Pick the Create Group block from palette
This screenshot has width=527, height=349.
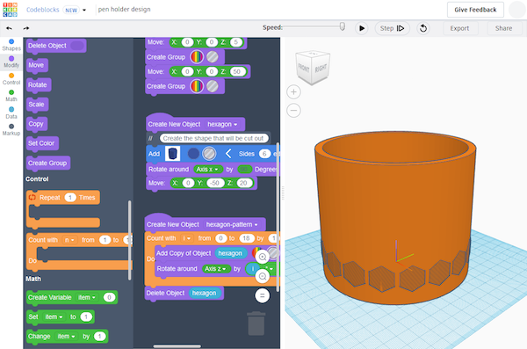click(48, 163)
